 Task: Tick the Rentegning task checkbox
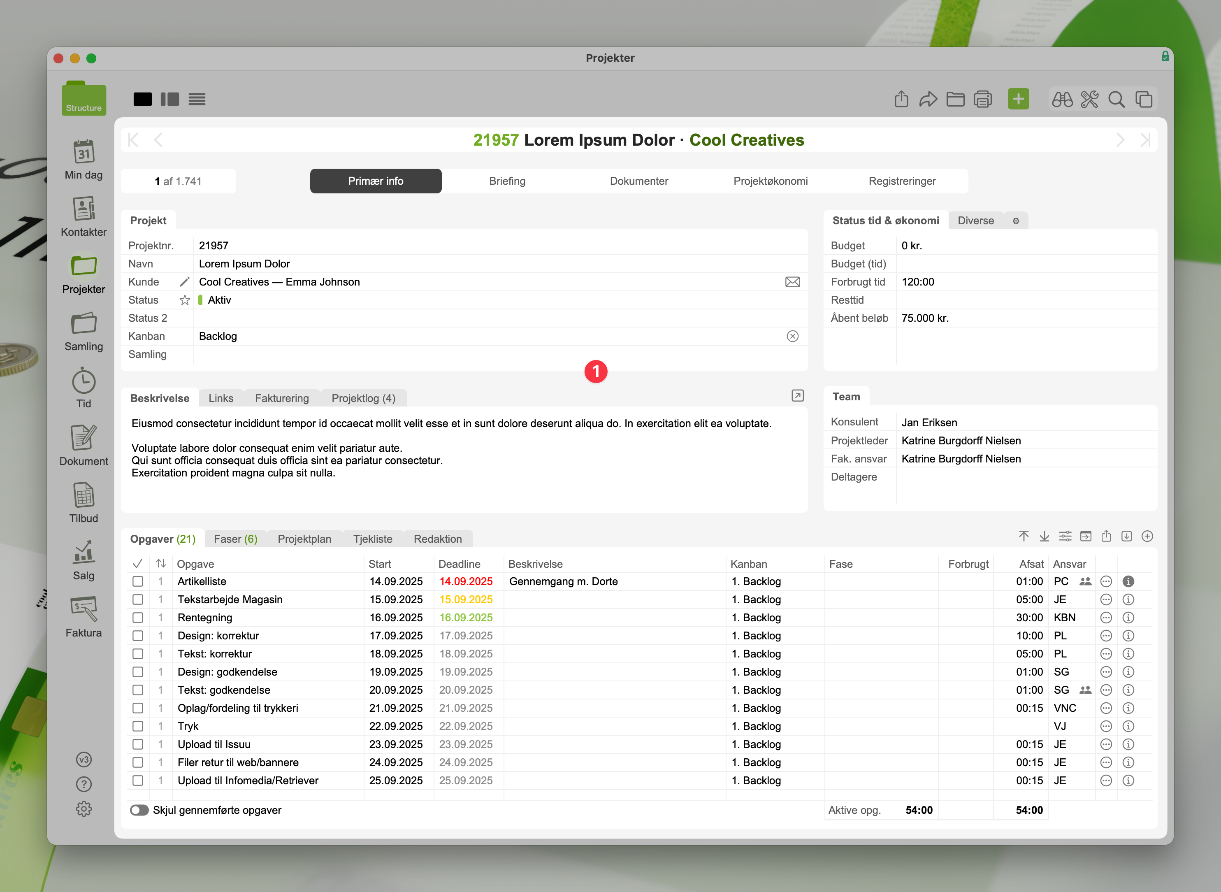point(138,618)
